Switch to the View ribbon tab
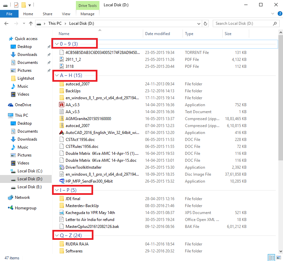The height and width of the screenshot is (261, 283). (x=66, y=14)
